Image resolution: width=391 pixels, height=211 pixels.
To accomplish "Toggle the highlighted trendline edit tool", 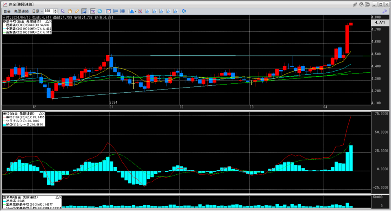I will [84, 11].
